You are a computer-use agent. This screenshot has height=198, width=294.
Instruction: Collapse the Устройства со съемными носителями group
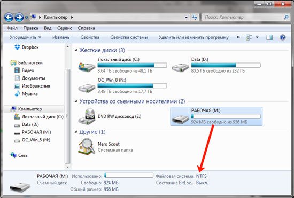[x=76, y=101]
